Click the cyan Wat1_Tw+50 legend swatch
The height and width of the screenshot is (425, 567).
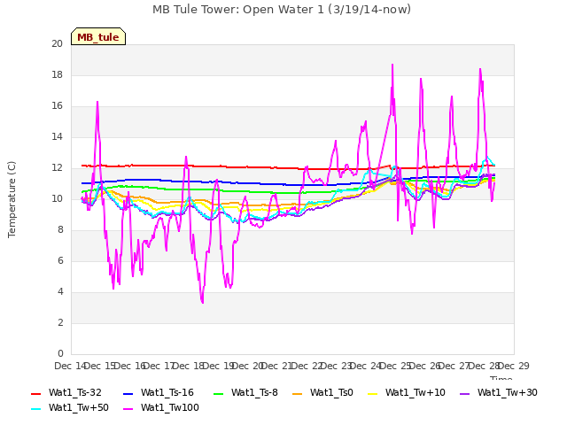36,409
